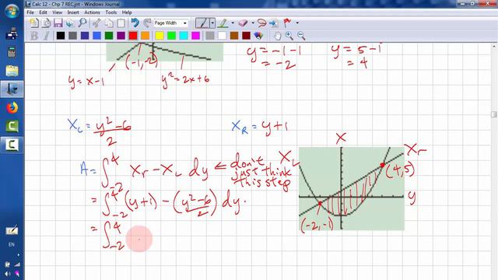Click the Copy icon in the toolbar
This screenshot has width=498, height=280.
point(109,23)
